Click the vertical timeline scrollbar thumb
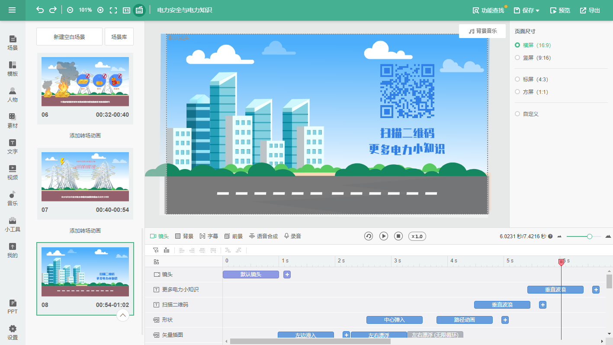The height and width of the screenshot is (345, 613). click(x=609, y=281)
